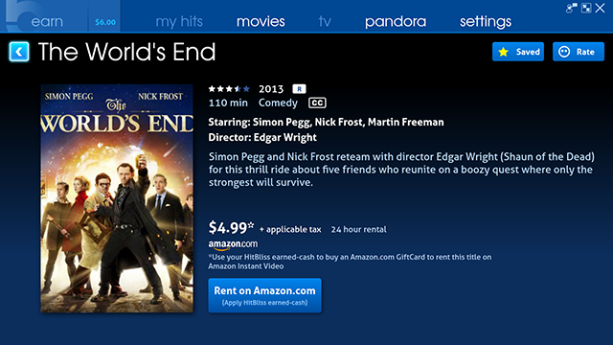
Task: Toggle fullscreen with the window-mode icon
Action: tap(586, 8)
